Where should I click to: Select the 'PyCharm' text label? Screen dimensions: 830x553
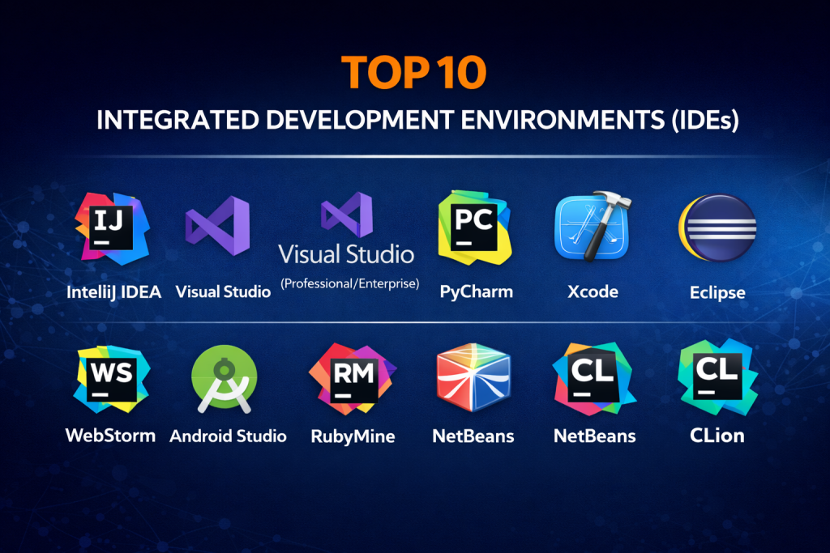tap(476, 291)
